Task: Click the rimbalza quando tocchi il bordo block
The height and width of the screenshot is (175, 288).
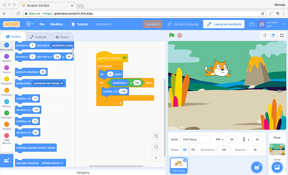Action: click(x=36, y=148)
